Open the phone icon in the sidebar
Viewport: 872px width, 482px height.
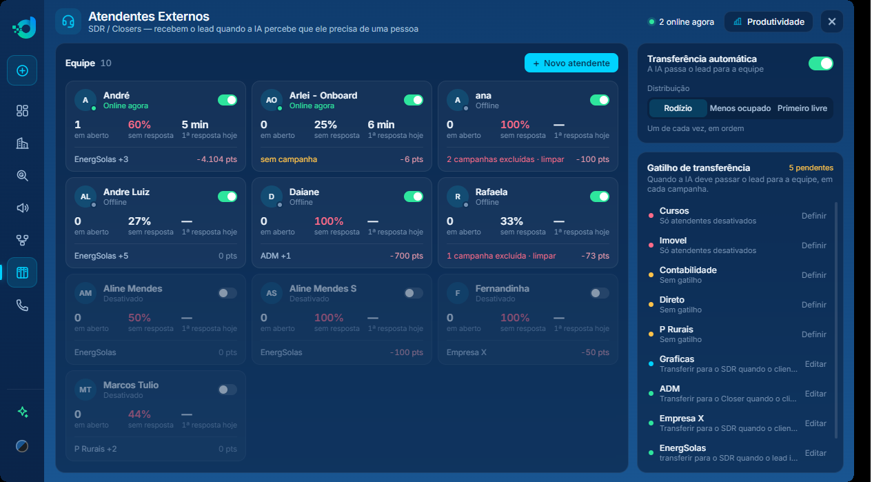click(x=22, y=305)
